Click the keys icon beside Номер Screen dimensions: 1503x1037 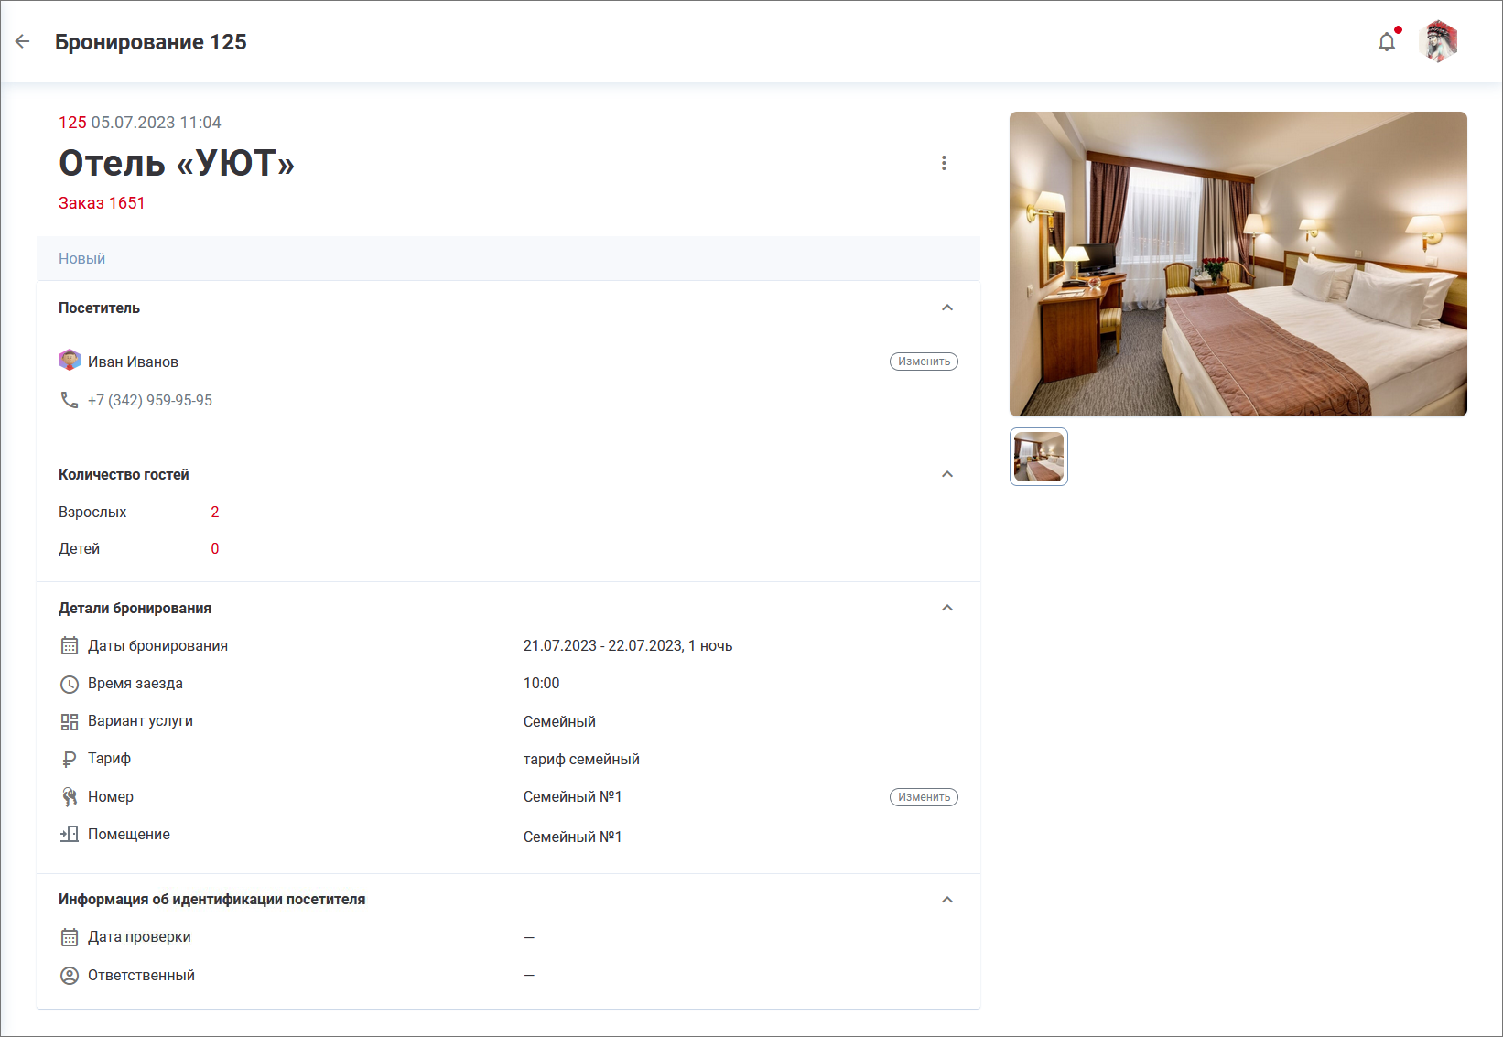70,797
